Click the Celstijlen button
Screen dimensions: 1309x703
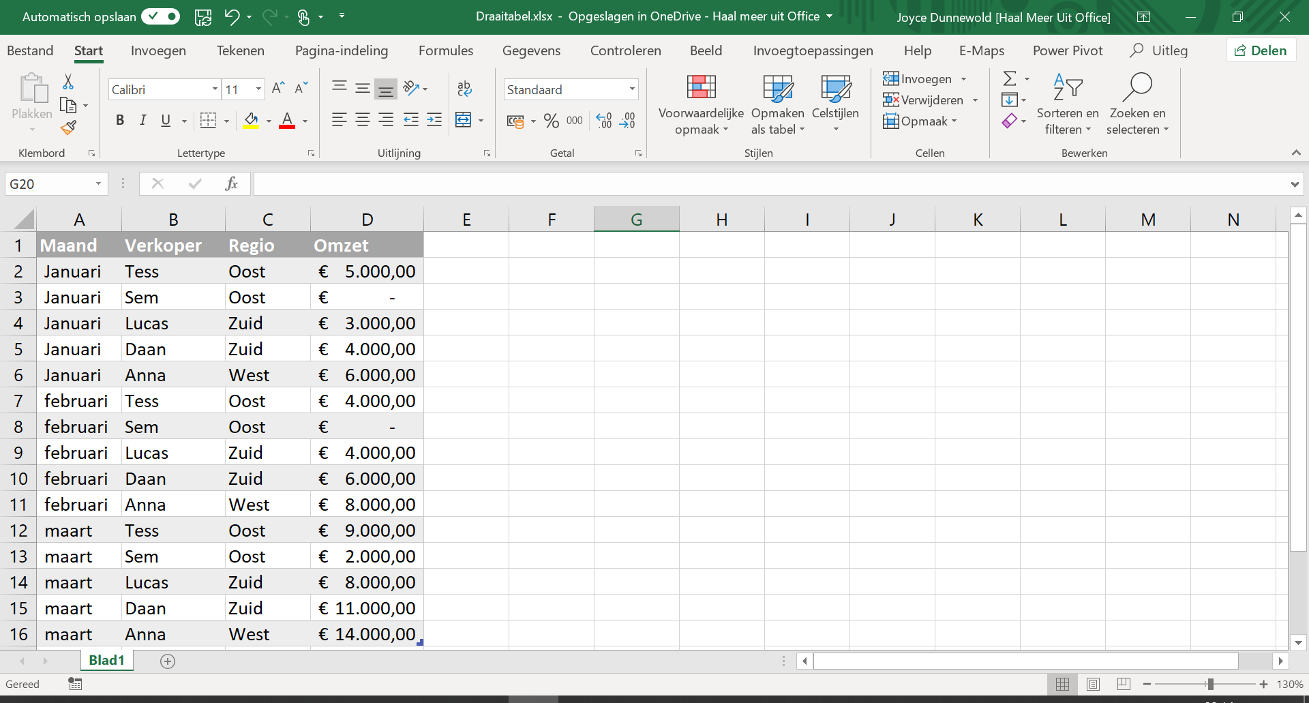pyautogui.click(x=835, y=105)
